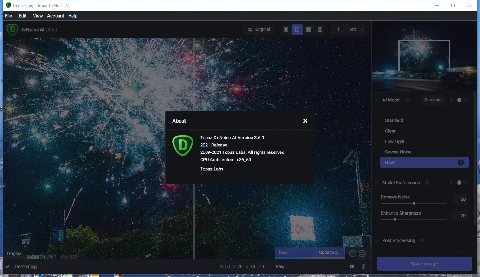The image size is (480, 277).
Task: Toggle the Original view button
Action: tap(259, 29)
